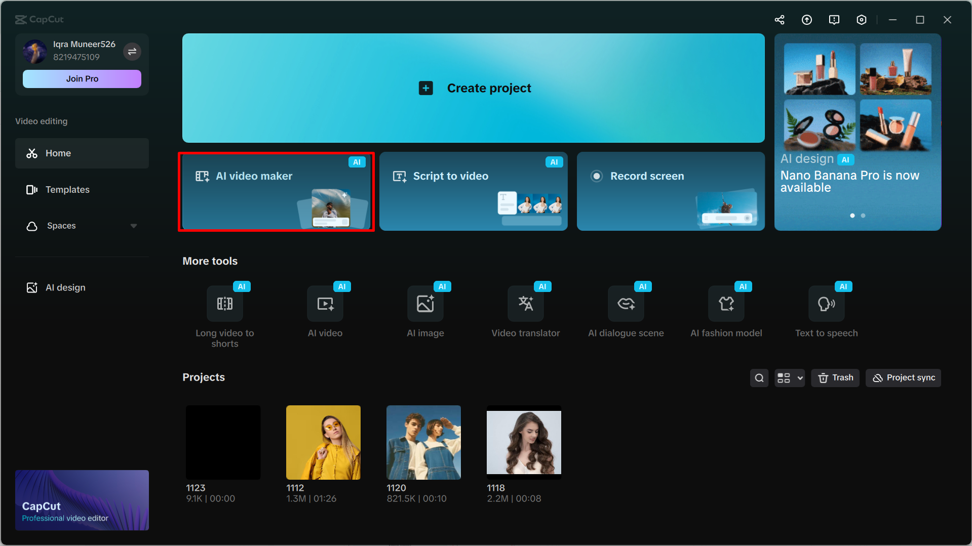The image size is (972, 546).
Task: Enable Project sync
Action: [903, 377]
